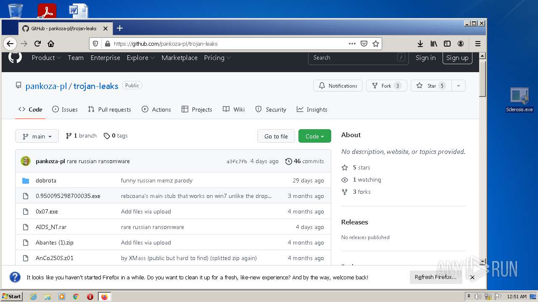Open page actions three-dot menu
The image size is (538, 302).
coord(352,44)
